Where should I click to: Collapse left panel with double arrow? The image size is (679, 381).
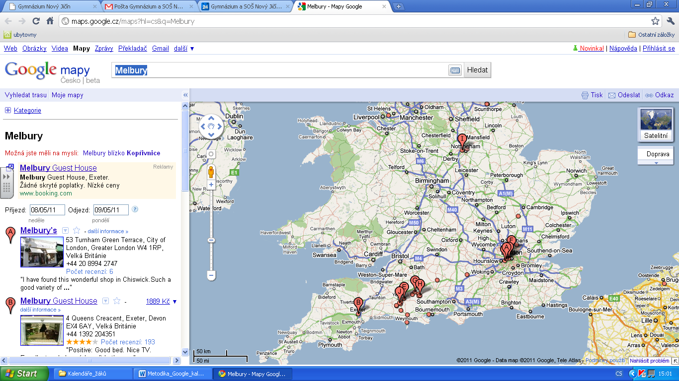(185, 95)
